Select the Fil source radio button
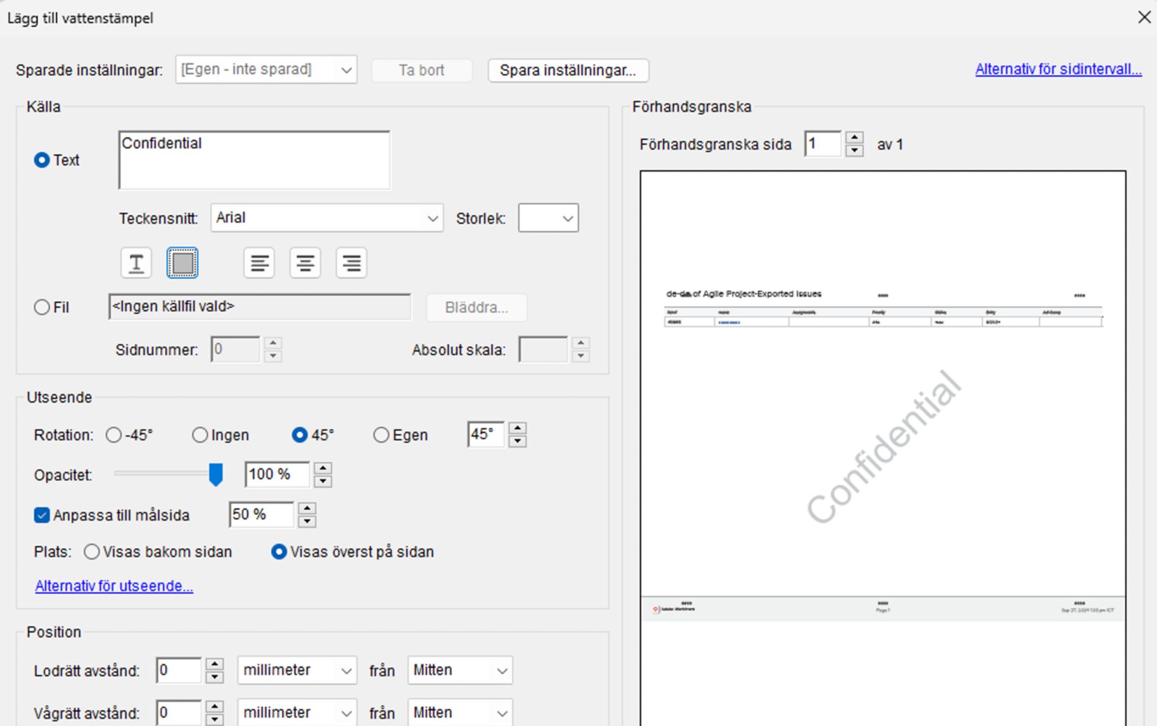 (x=42, y=307)
